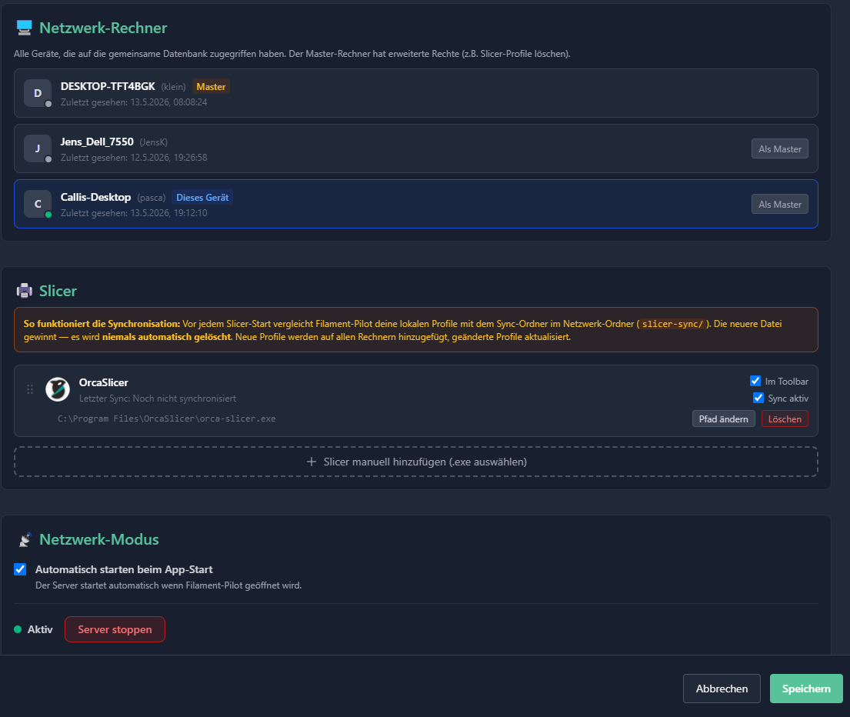Select the DESKTOP-TFT4BGK device name
The image size is (850, 717).
(x=108, y=86)
